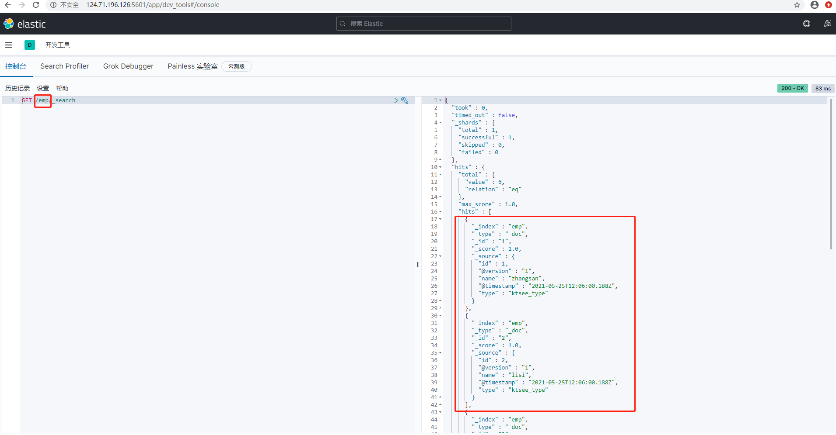Collapse total block at line 11

(441, 175)
